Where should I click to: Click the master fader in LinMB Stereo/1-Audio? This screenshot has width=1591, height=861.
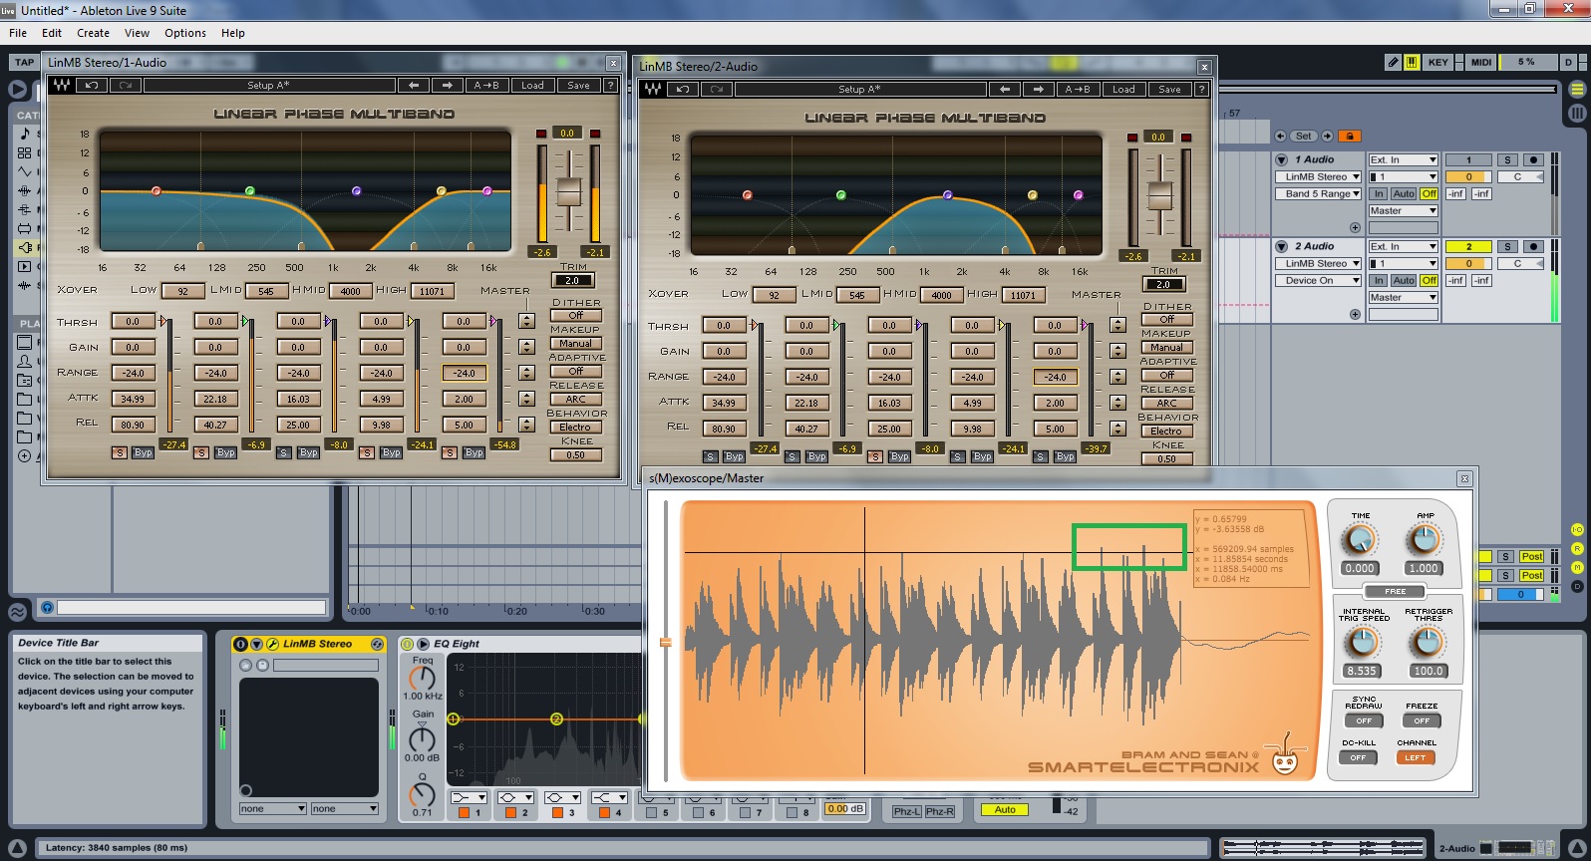coord(568,191)
